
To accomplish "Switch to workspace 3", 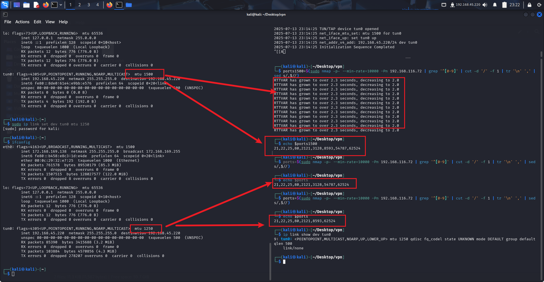I will (x=89, y=5).
